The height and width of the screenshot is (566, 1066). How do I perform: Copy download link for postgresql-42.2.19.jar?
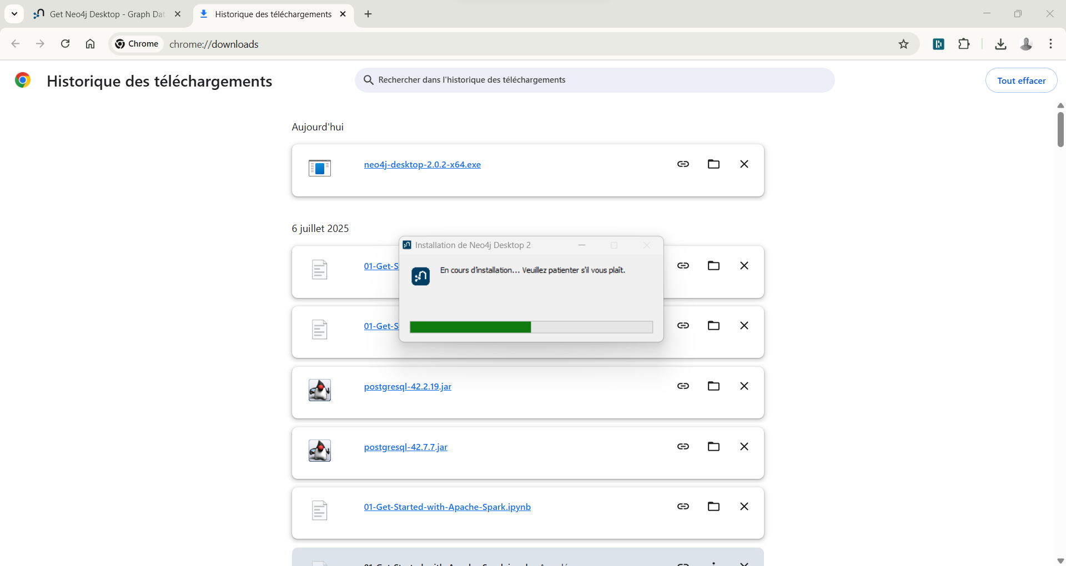683,386
